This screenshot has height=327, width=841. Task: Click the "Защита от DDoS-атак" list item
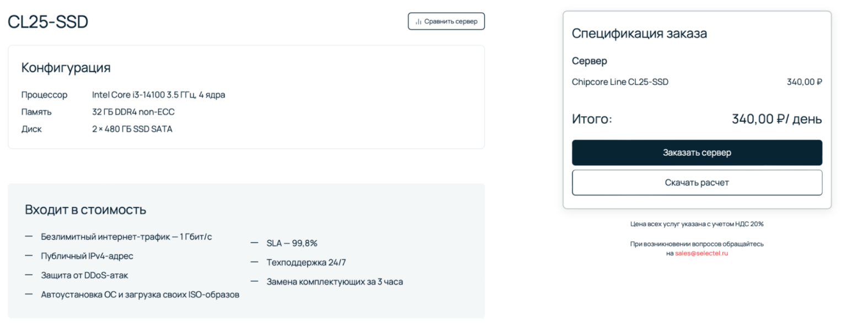pyautogui.click(x=84, y=275)
